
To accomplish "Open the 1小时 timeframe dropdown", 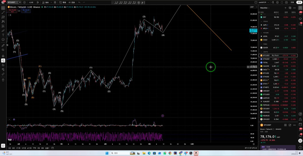I will (x=31, y=2).
